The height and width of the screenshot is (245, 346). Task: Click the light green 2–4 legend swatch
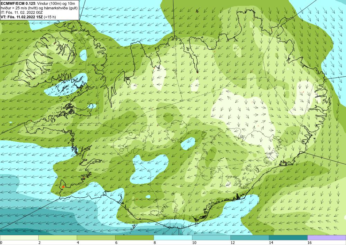[57, 237]
